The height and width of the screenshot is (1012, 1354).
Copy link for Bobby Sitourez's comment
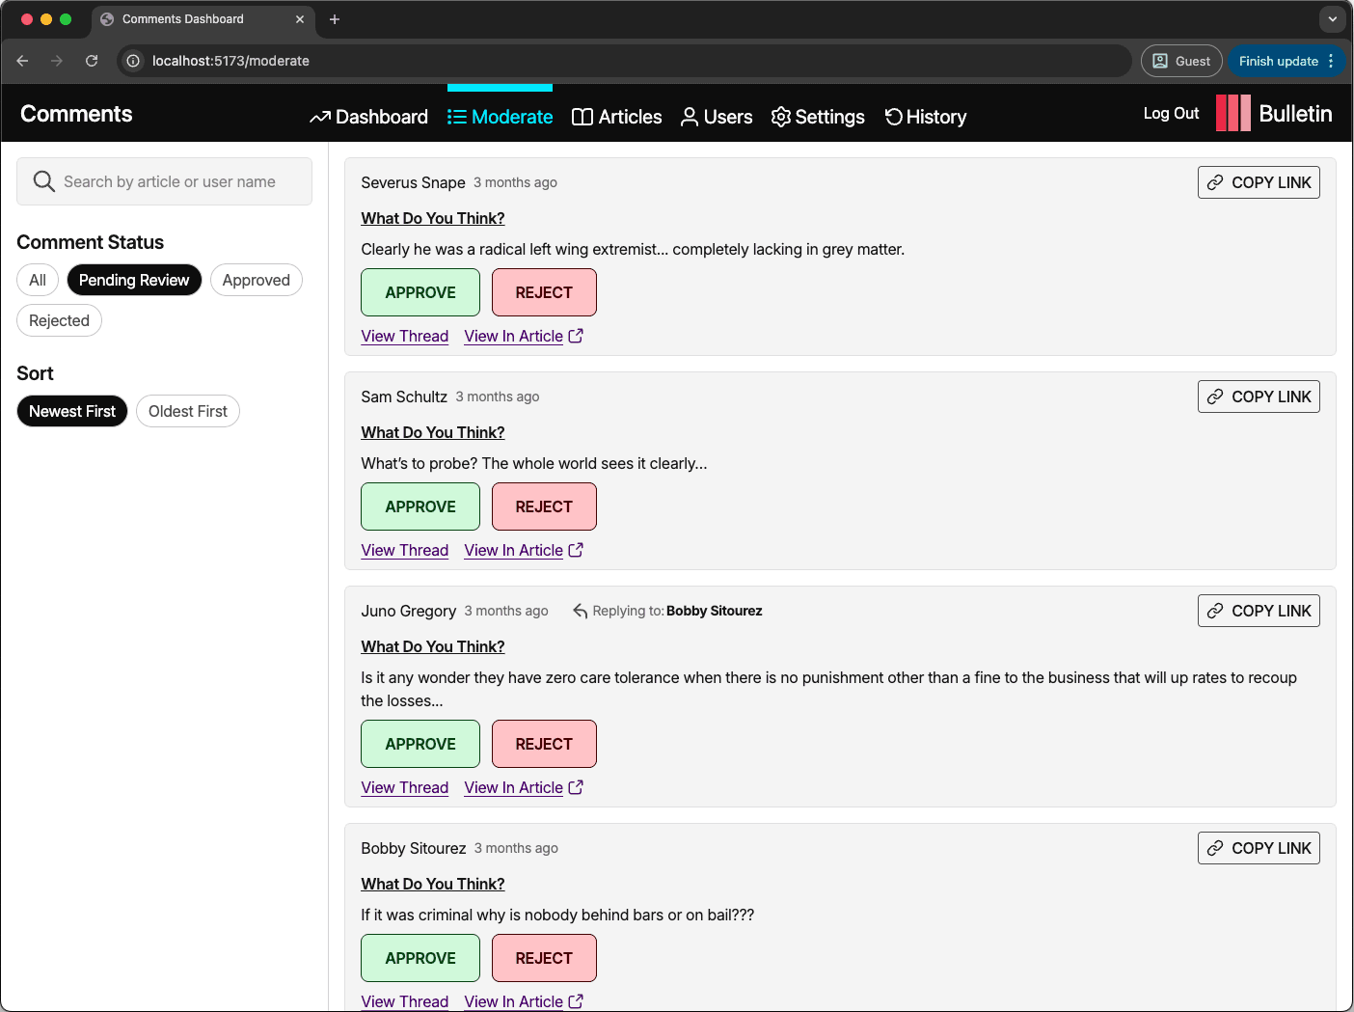[1259, 848]
